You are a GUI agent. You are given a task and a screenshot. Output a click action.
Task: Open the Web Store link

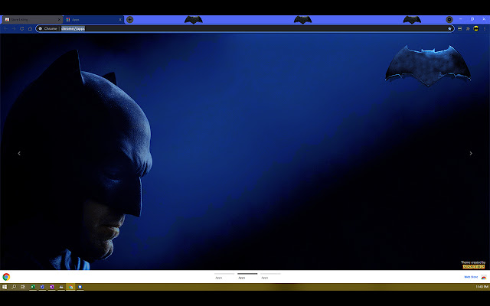[x=471, y=277]
